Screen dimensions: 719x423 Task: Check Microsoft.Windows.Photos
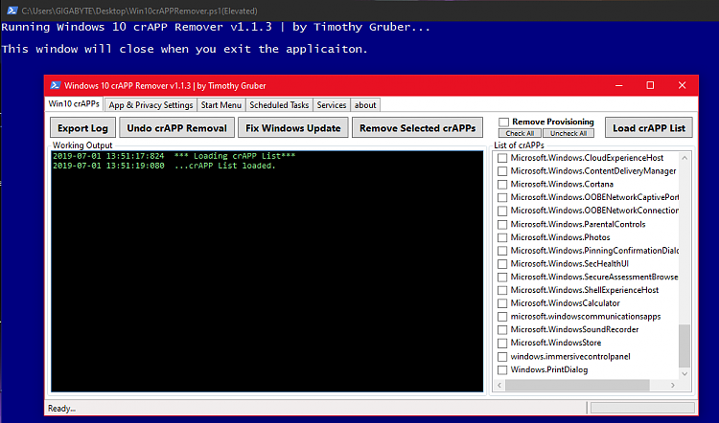tap(502, 237)
